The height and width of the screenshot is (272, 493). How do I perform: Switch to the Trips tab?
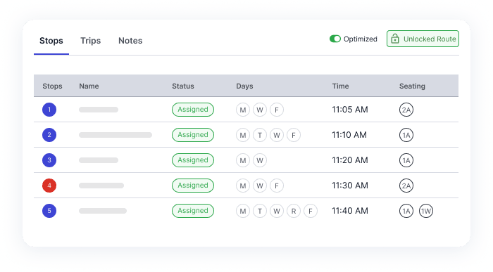coord(91,41)
